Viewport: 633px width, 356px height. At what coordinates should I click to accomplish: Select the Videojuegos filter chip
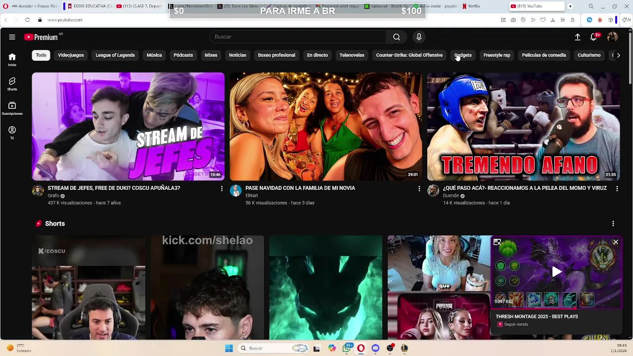point(71,55)
